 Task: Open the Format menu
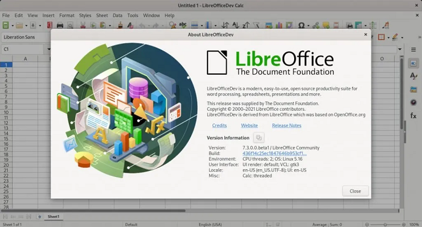coord(67,15)
